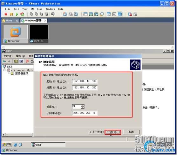Click the Show Desktop quick launch icon
This screenshot has height=155, width=177.
coord(20,145)
